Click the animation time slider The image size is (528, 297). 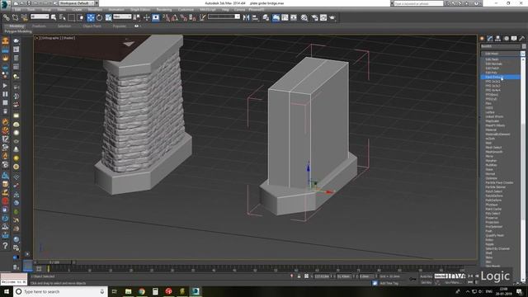[54, 262]
